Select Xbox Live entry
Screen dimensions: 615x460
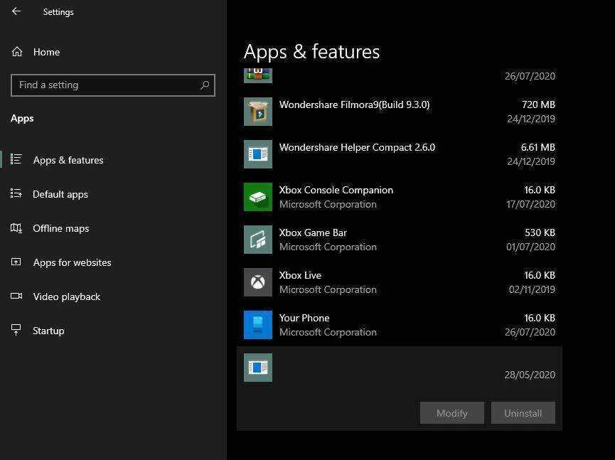click(400, 282)
